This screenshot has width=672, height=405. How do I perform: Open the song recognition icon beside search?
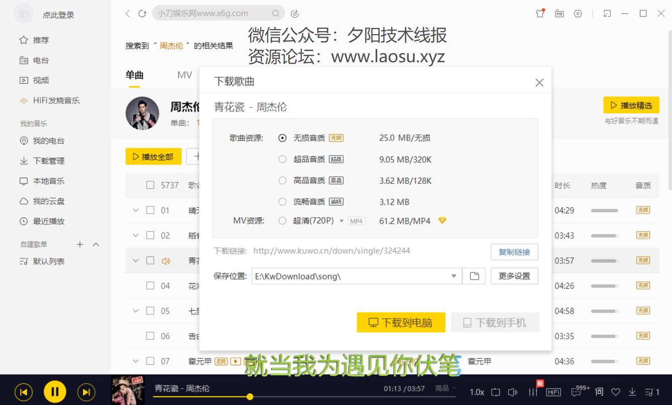(295, 14)
